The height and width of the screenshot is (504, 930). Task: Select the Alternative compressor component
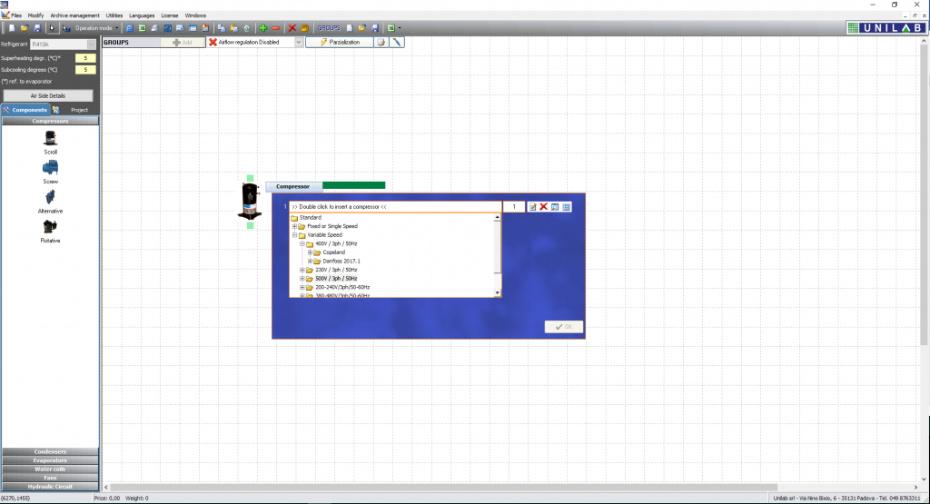(x=51, y=202)
